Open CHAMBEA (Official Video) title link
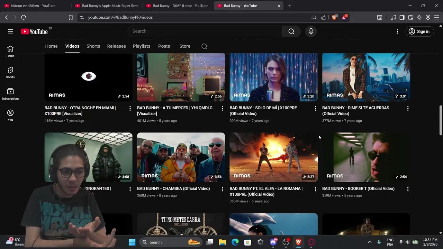 173,188
